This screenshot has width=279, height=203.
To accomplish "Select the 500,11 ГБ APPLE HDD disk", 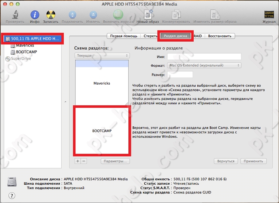I will pos(33,39).
